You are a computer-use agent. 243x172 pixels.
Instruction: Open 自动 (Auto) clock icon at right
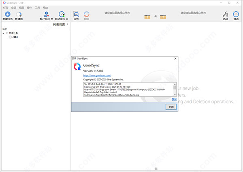(x=236, y=14)
